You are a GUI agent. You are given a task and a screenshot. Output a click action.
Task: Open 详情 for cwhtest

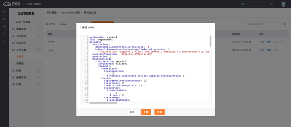pos(261,42)
